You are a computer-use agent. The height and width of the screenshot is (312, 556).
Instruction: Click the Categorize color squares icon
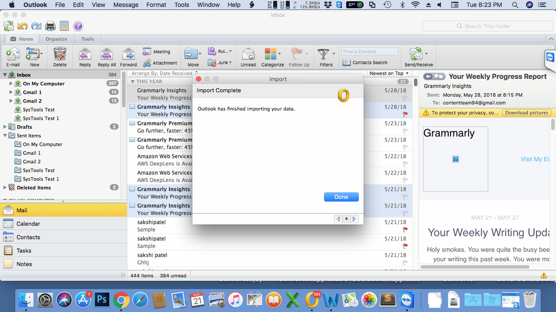270,54
